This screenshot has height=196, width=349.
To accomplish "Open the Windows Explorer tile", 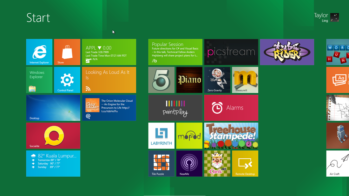I will coord(39,80).
